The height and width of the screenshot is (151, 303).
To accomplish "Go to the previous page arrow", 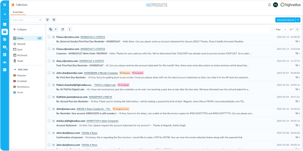I will click(272, 29).
